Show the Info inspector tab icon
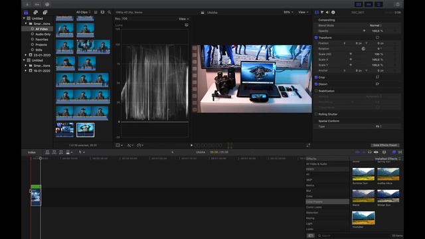 point(333,12)
